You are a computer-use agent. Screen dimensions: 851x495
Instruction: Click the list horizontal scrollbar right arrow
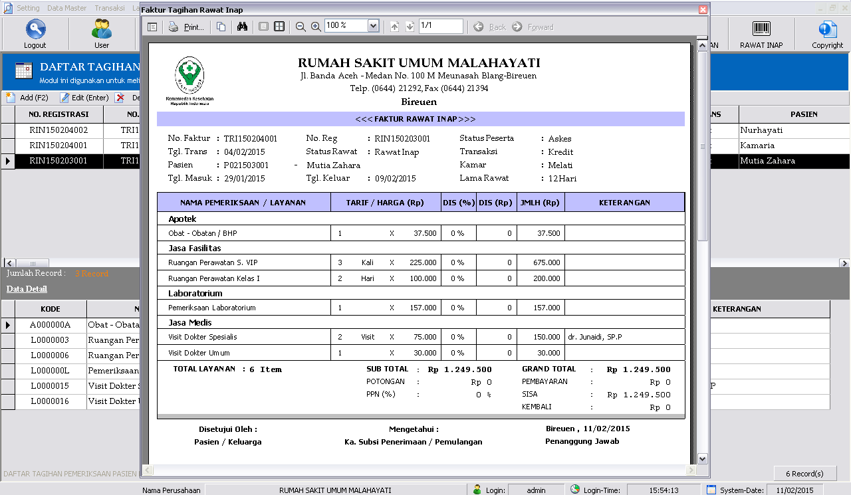pyautogui.click(x=846, y=263)
